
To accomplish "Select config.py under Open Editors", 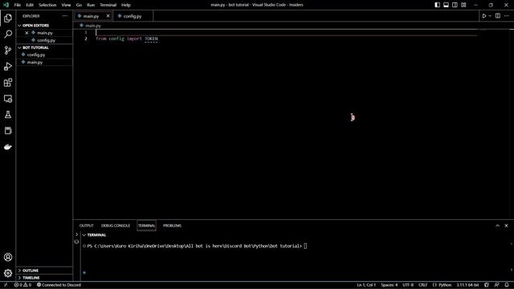I will click(44, 40).
